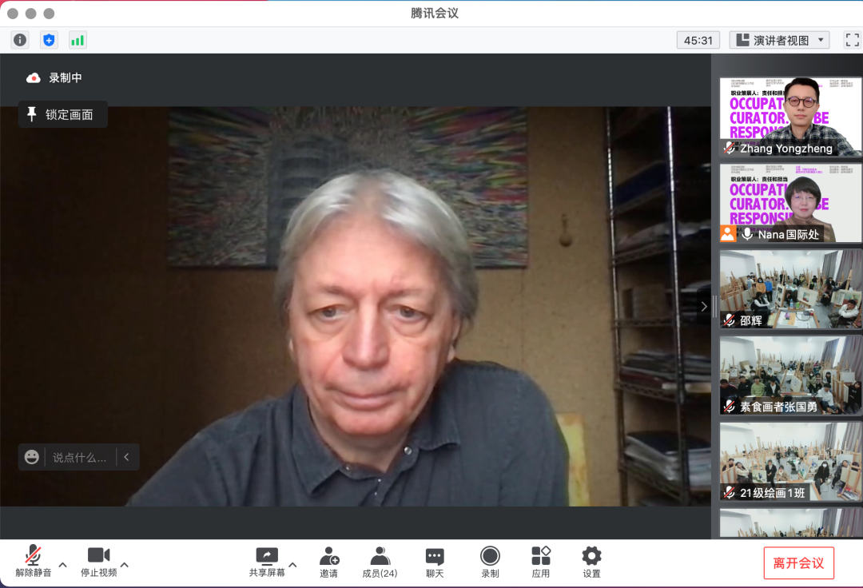Select Zhang Yongzheng's video thumbnail
Image resolution: width=863 pixels, height=588 pixels.
pos(790,117)
